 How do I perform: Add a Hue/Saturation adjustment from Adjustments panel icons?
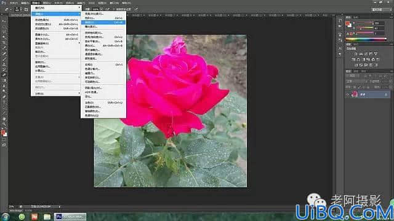(x=353, y=60)
